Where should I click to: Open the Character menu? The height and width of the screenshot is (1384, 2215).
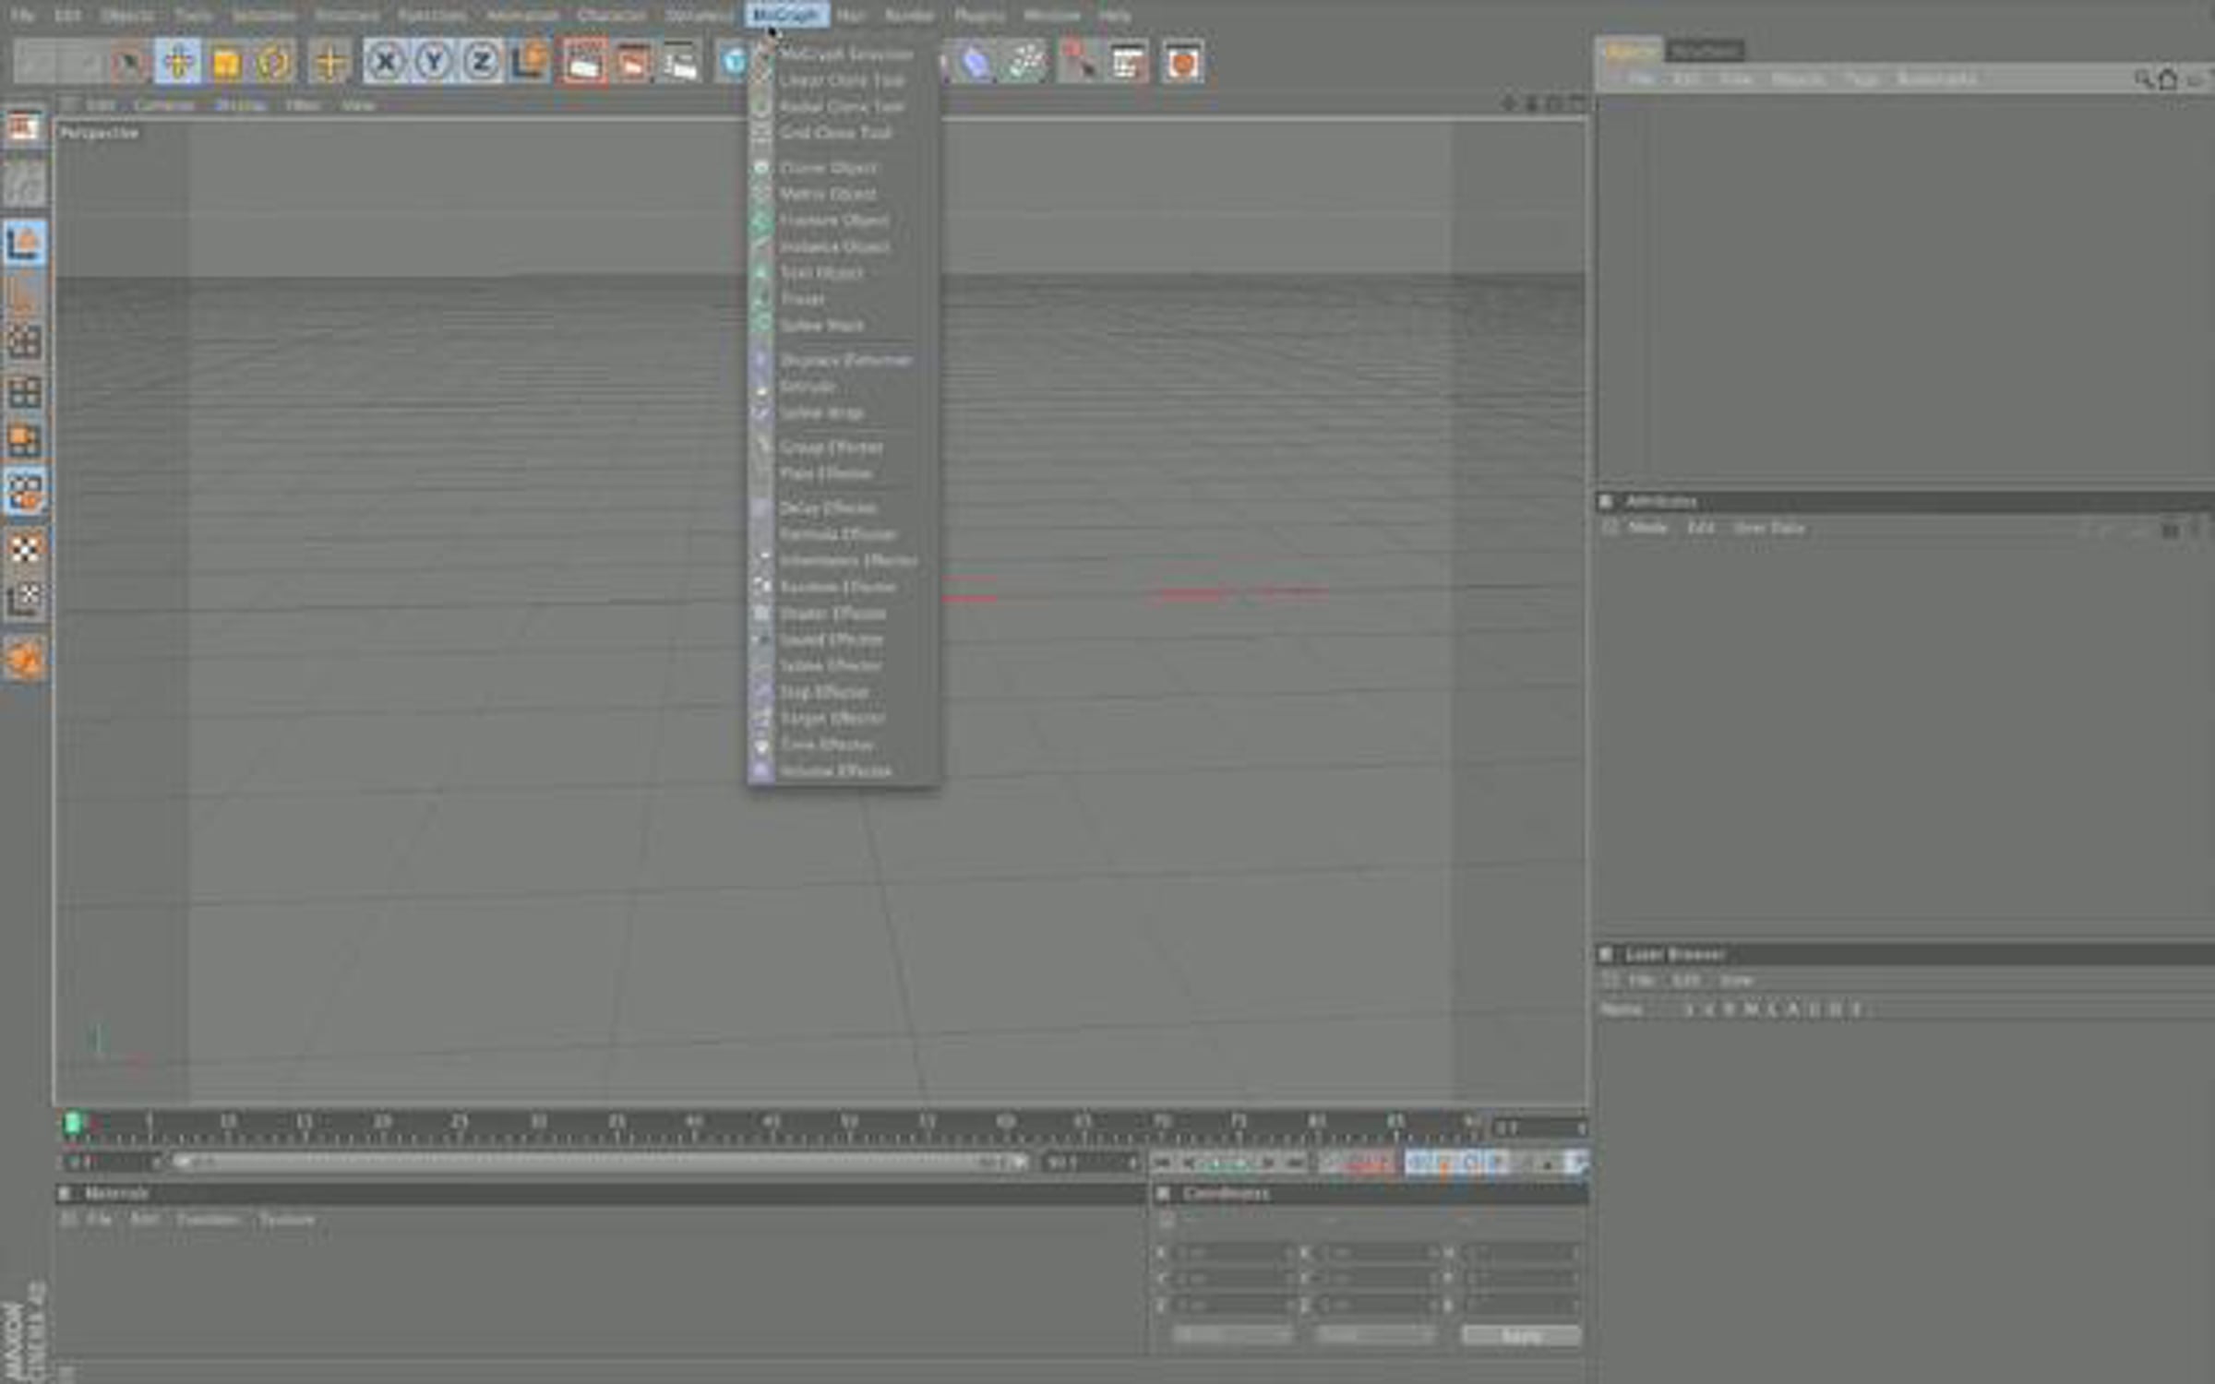pyautogui.click(x=611, y=16)
